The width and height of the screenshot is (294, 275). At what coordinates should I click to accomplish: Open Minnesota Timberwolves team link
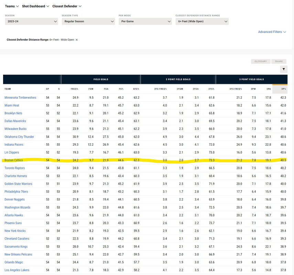[x=20, y=98]
